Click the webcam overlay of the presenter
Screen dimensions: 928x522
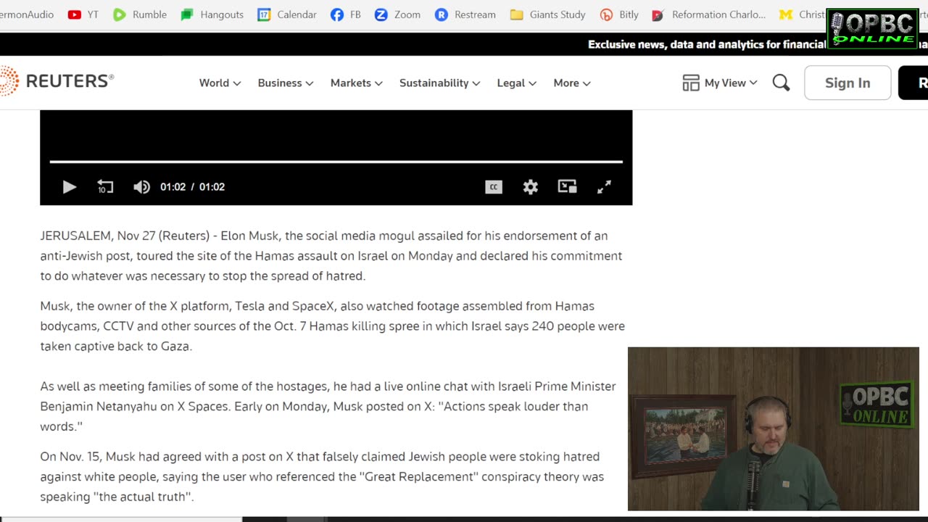[x=773, y=428]
